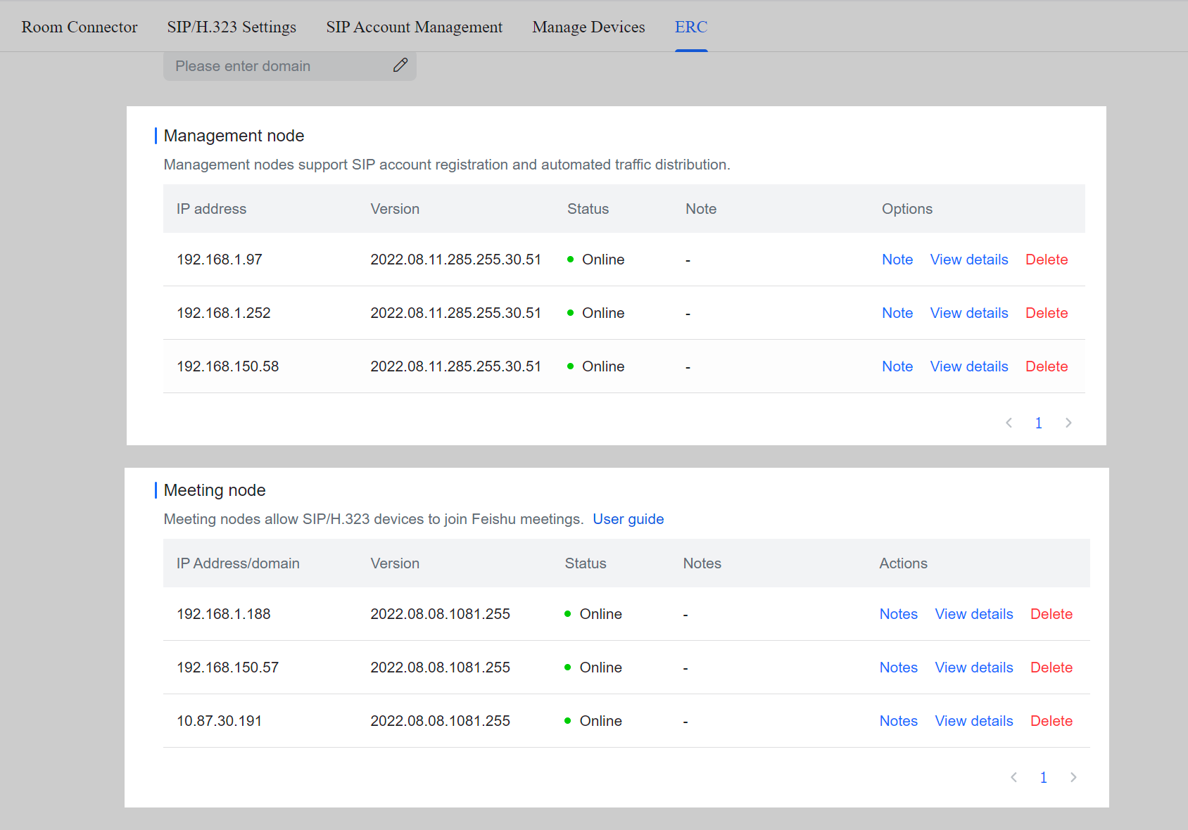The width and height of the screenshot is (1188, 830).
Task: Click the previous page arrow under Meeting node
Action: tap(1013, 777)
